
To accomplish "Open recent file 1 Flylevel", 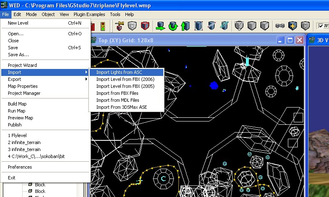I will pyautogui.click(x=46, y=135).
